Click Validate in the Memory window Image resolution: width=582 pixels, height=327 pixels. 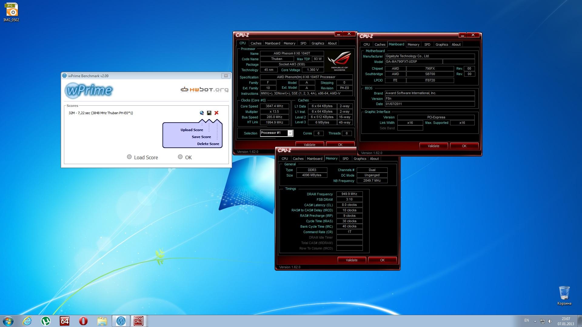pyautogui.click(x=352, y=260)
